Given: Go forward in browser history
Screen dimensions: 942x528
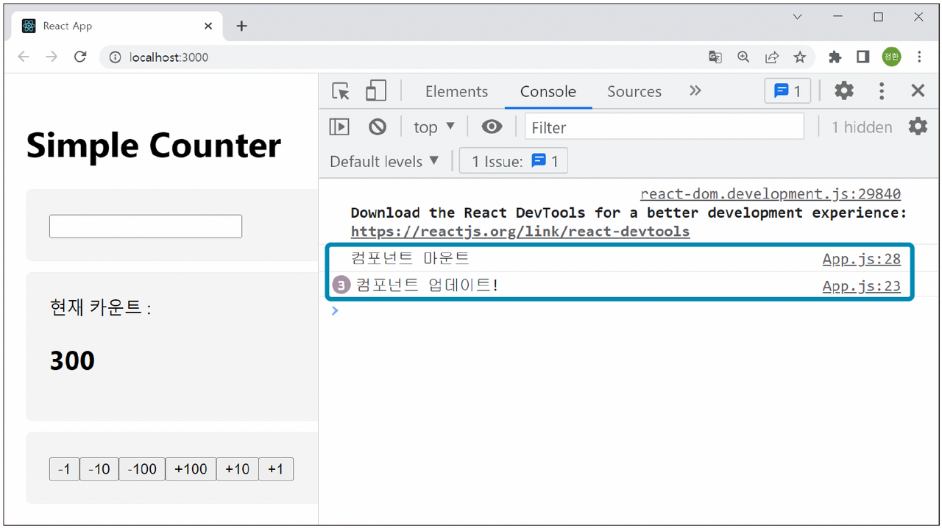Looking at the screenshot, I should 52,57.
